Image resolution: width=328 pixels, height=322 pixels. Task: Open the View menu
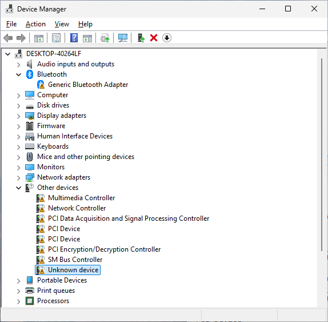click(62, 24)
